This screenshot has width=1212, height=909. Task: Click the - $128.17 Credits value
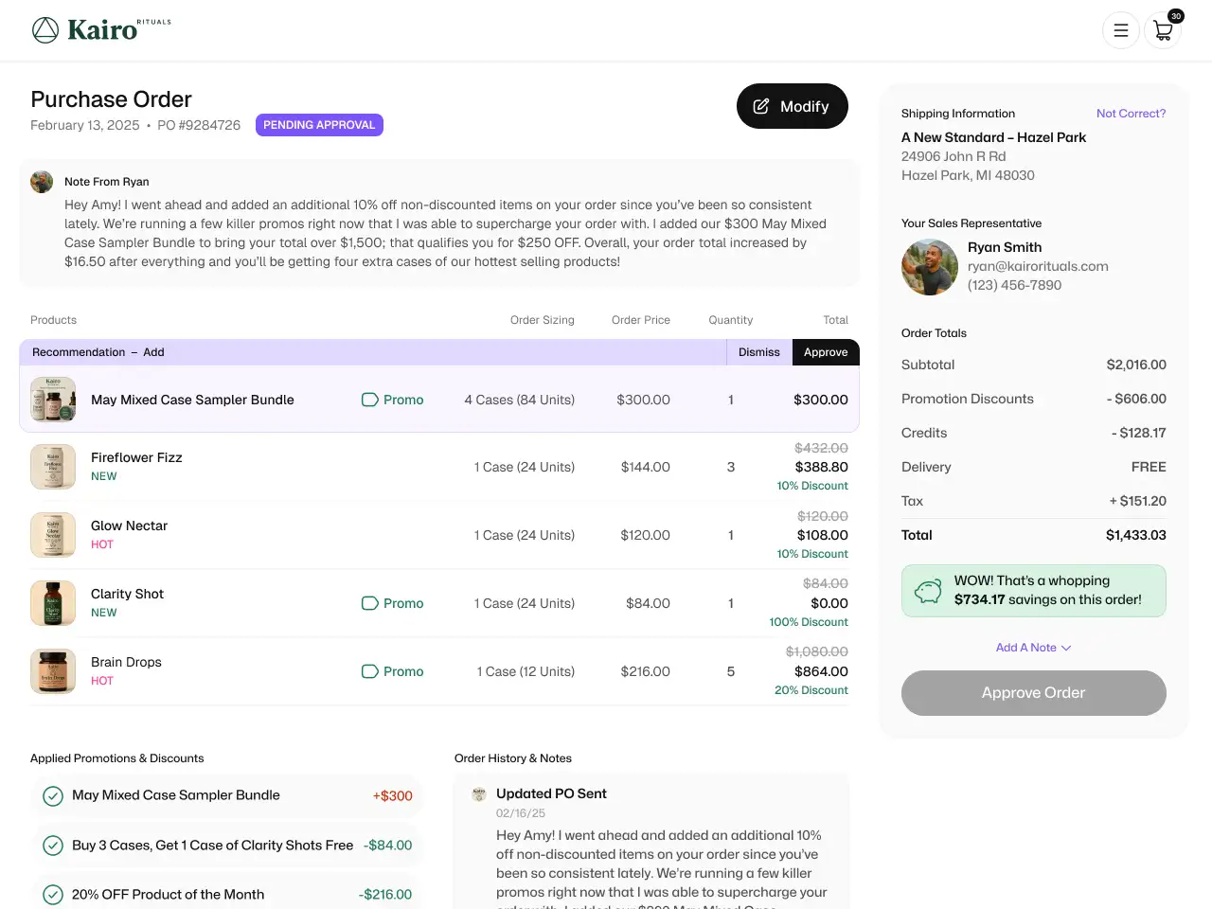tap(1139, 433)
